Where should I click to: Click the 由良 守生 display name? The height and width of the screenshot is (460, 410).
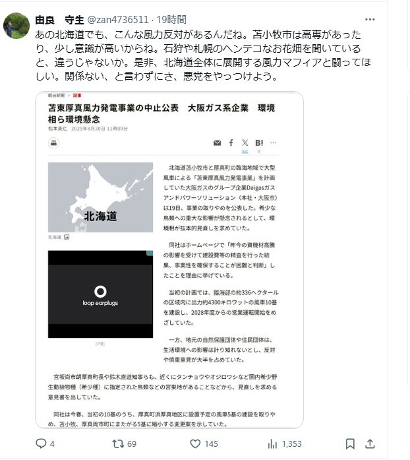59,20
